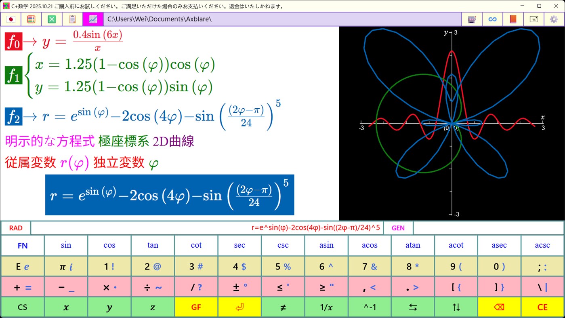Click the Axblare file path field

[283, 19]
